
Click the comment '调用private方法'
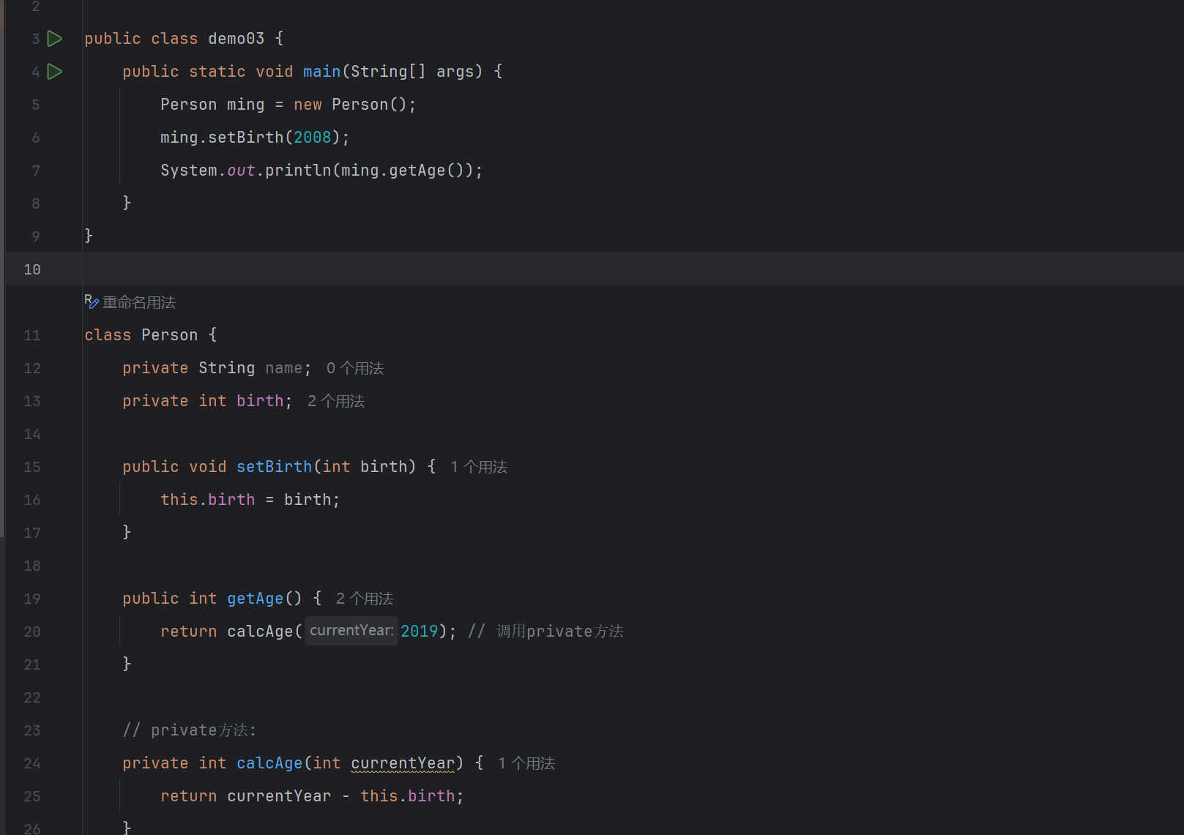coord(560,632)
